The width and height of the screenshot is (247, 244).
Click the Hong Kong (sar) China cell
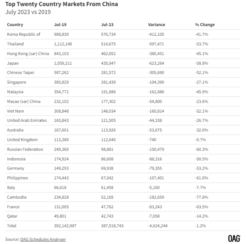point(28,53)
